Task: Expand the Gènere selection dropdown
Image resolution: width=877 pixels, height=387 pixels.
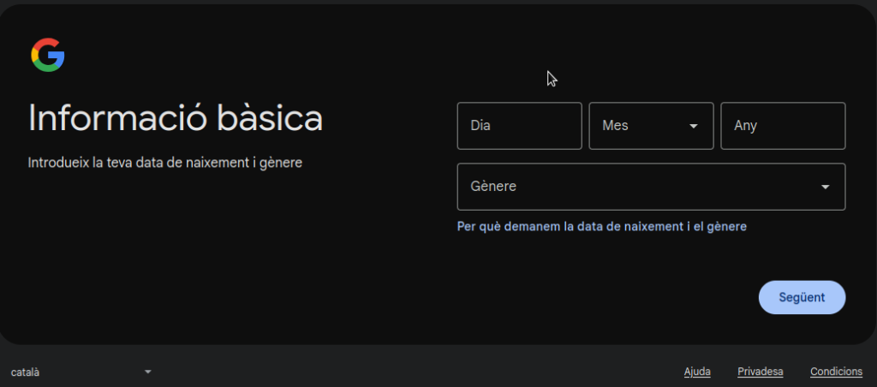Action: tap(651, 187)
